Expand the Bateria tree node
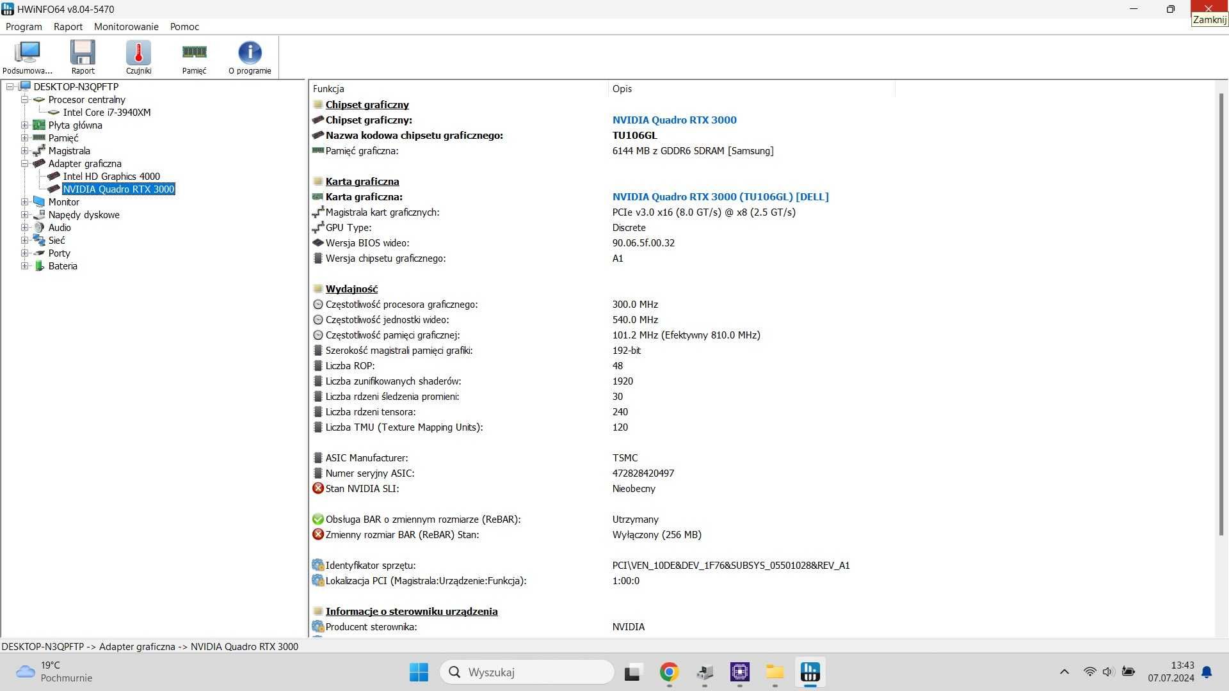Image resolution: width=1229 pixels, height=691 pixels. coord(24,266)
